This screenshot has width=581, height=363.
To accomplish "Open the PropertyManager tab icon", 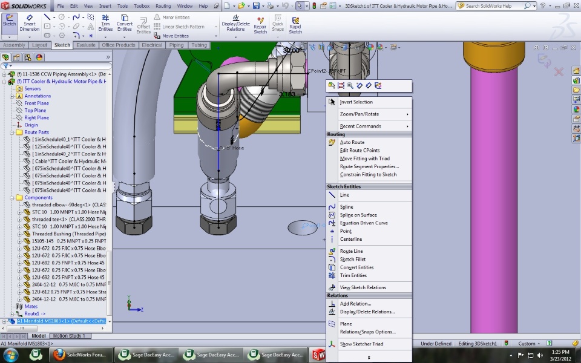I will pyautogui.click(x=16, y=57).
